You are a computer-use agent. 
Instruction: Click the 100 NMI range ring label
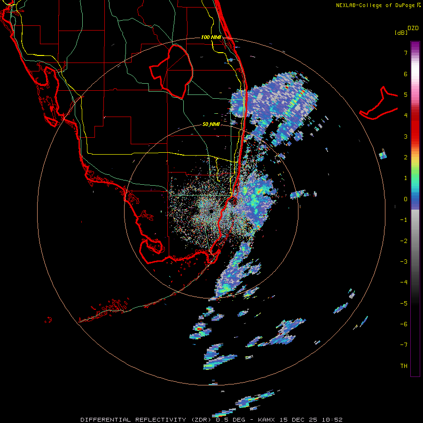211,37
